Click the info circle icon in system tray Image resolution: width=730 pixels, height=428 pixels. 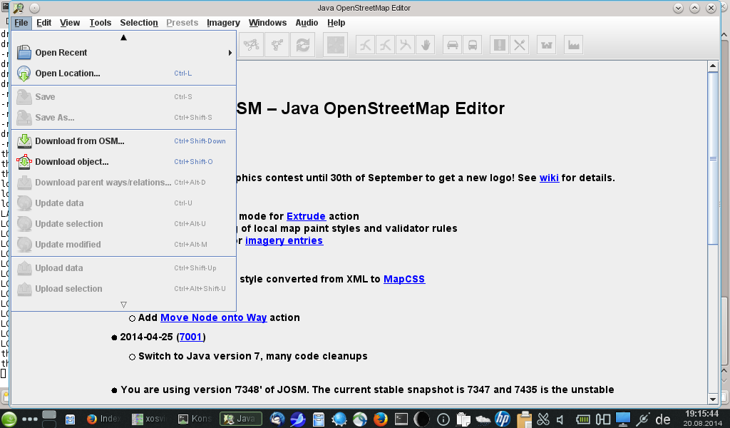[443, 419]
